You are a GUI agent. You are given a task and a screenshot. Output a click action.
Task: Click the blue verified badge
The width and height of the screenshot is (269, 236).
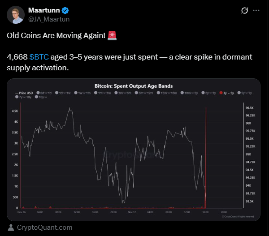pyautogui.click(x=65, y=10)
